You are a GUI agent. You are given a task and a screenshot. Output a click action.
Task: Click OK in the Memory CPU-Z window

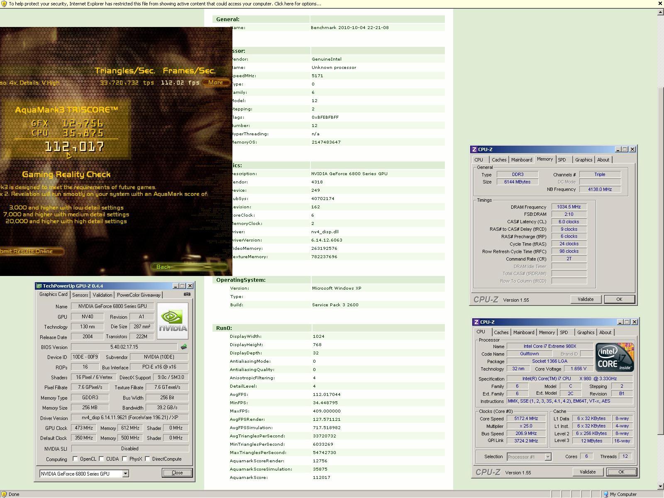pyautogui.click(x=619, y=299)
